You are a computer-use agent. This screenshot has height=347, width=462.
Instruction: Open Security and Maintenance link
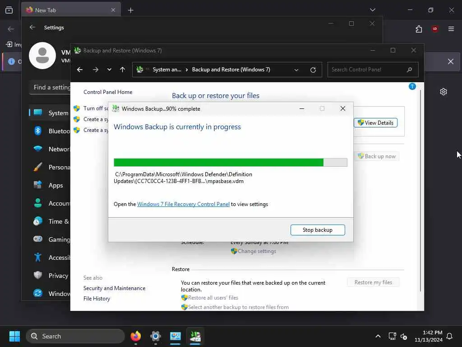pyautogui.click(x=114, y=288)
